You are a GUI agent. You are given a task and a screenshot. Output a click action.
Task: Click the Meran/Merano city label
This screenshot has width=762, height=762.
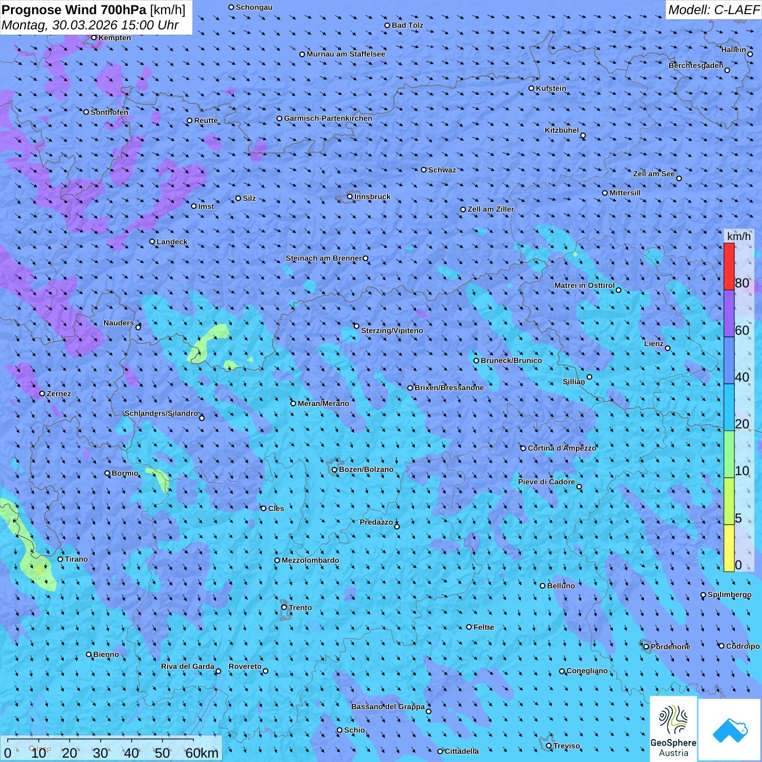tap(323, 403)
